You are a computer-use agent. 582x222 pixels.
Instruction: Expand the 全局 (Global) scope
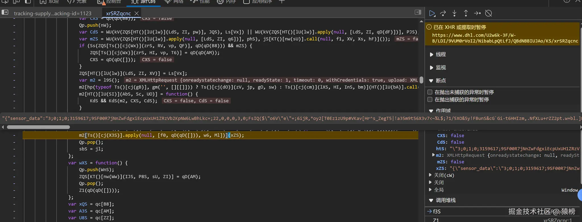pyautogui.click(x=430, y=190)
